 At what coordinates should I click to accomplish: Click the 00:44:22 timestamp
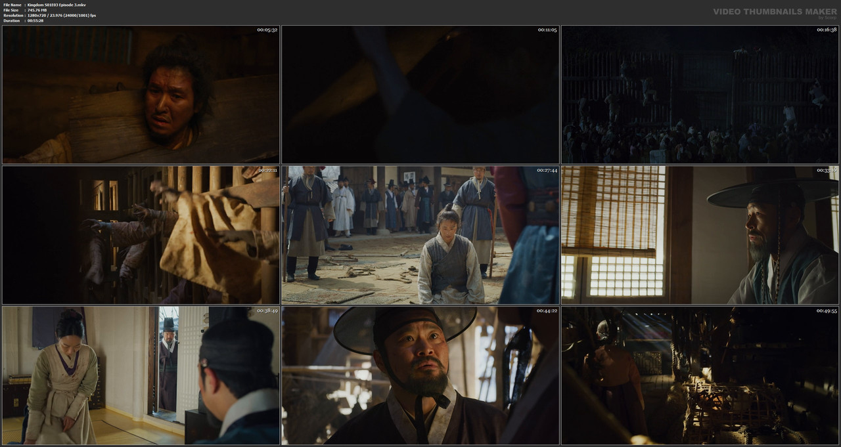(547, 310)
